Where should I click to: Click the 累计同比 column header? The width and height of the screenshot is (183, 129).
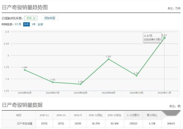click(152, 115)
